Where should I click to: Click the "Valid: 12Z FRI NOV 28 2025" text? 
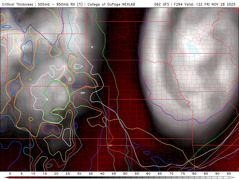[x=210, y=4]
